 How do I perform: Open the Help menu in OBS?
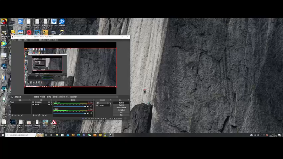[x=56, y=40]
